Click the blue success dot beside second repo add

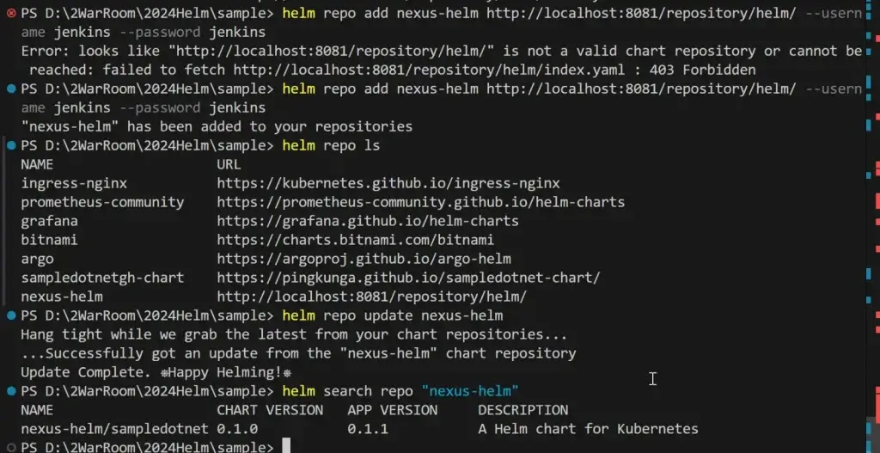10,89
